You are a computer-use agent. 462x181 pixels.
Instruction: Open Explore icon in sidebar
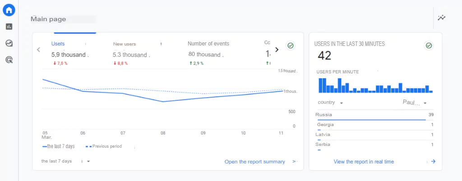coord(9,44)
